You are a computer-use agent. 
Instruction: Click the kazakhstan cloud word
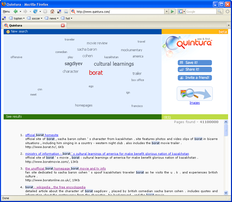pyautogui.click(x=111, y=57)
